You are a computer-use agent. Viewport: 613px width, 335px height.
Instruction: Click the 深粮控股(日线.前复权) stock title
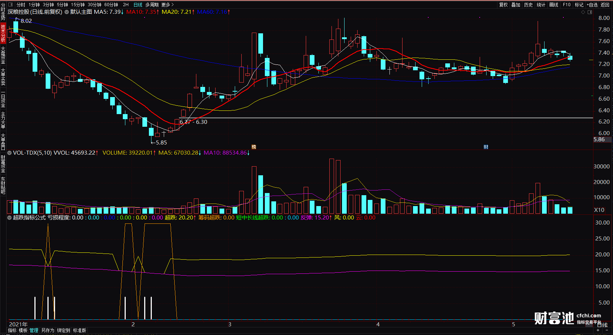(x=35, y=12)
